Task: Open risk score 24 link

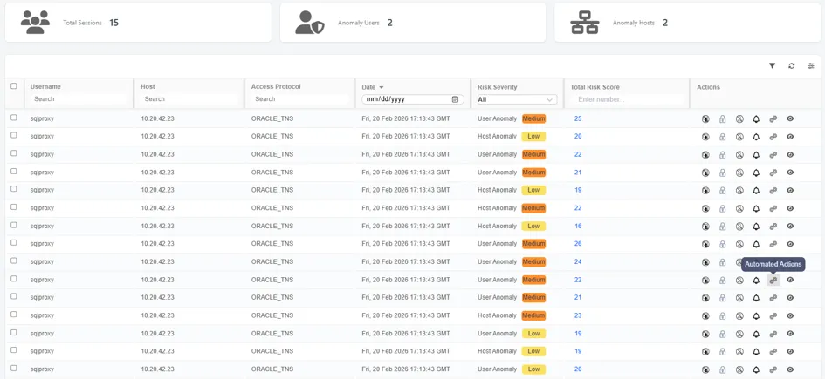Action: tap(578, 261)
